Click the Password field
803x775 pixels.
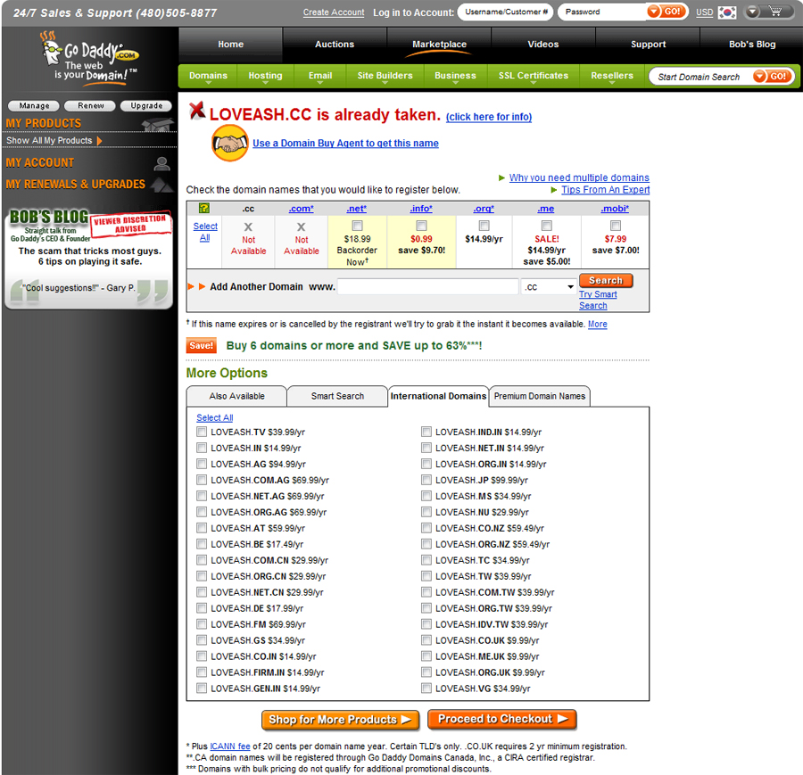pyautogui.click(x=602, y=12)
